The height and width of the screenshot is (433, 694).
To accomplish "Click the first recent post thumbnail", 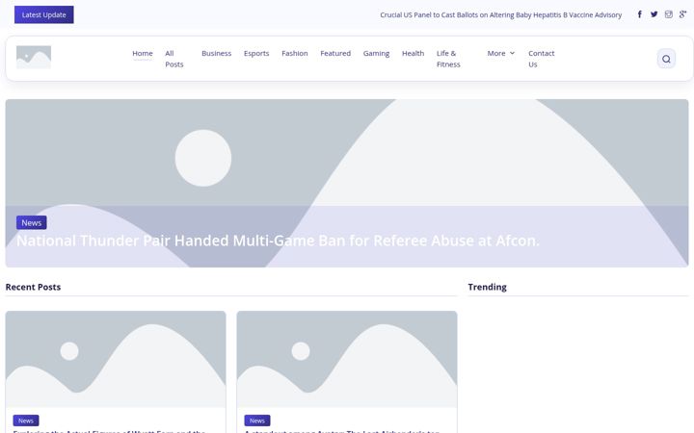I will pos(116,359).
